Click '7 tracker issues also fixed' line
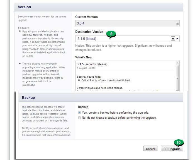The height and width of the screenshot is (160, 195). coord(100,88)
